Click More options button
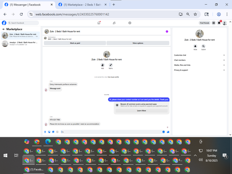232x174 pixels. point(138,43)
